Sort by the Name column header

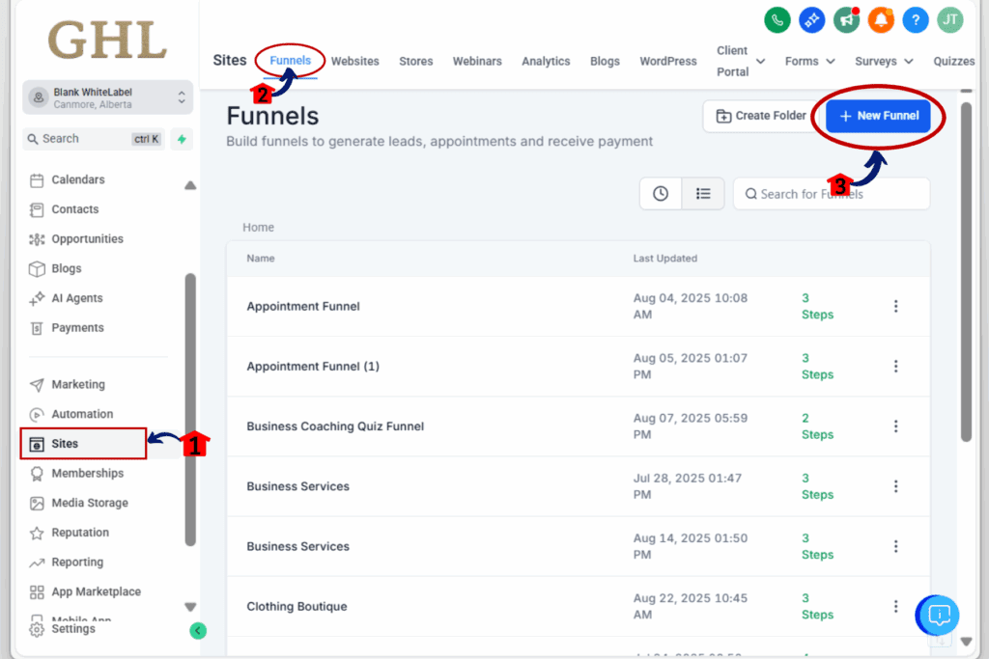(x=261, y=259)
